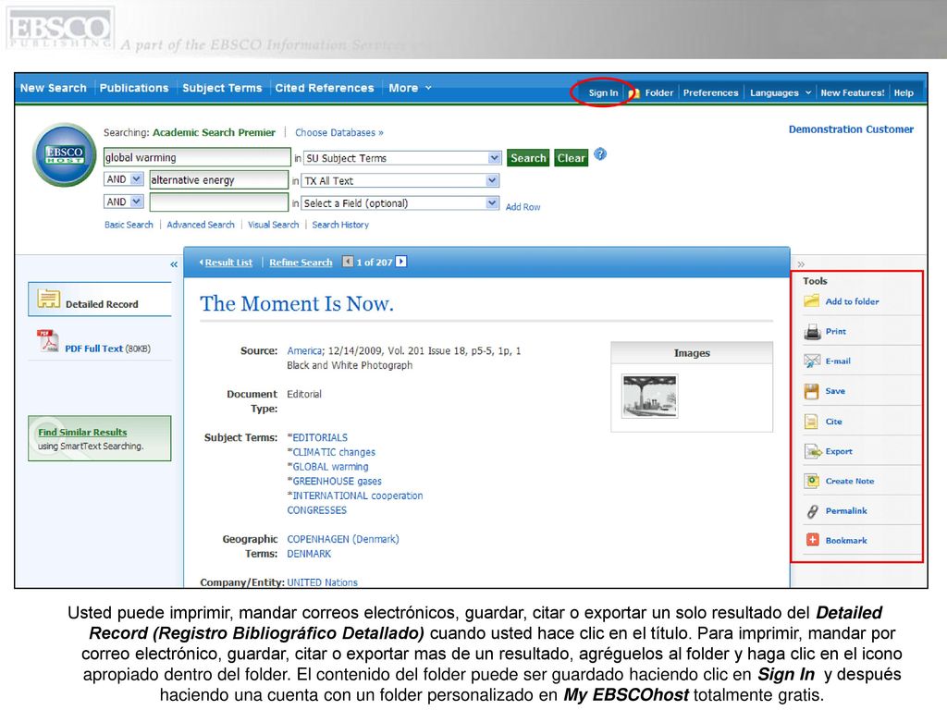
Task: Open the TX All Text field dropdown
Action: [x=492, y=180]
